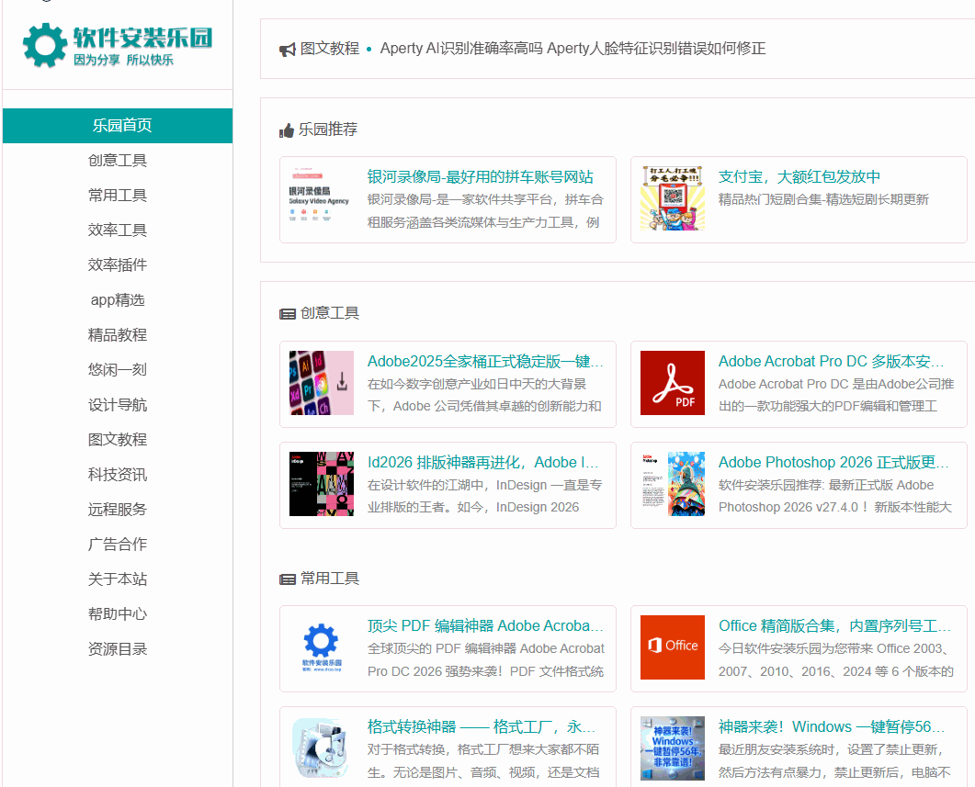Click the list icon beside 常用工具 heading
The width and height of the screenshot is (975, 787).
288,579
